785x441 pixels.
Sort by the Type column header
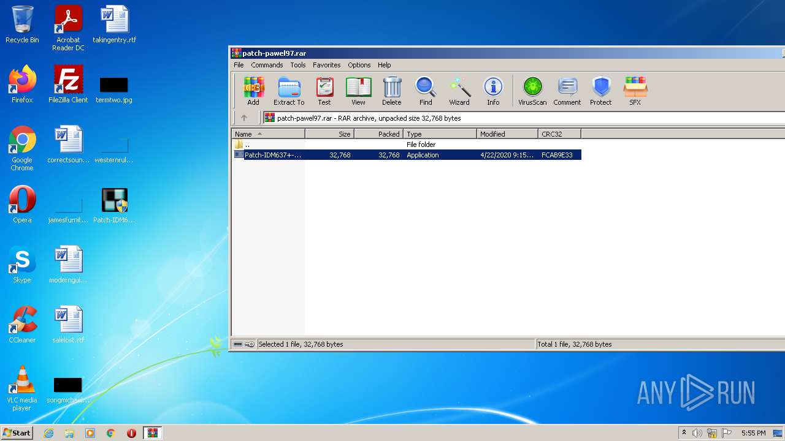point(440,134)
